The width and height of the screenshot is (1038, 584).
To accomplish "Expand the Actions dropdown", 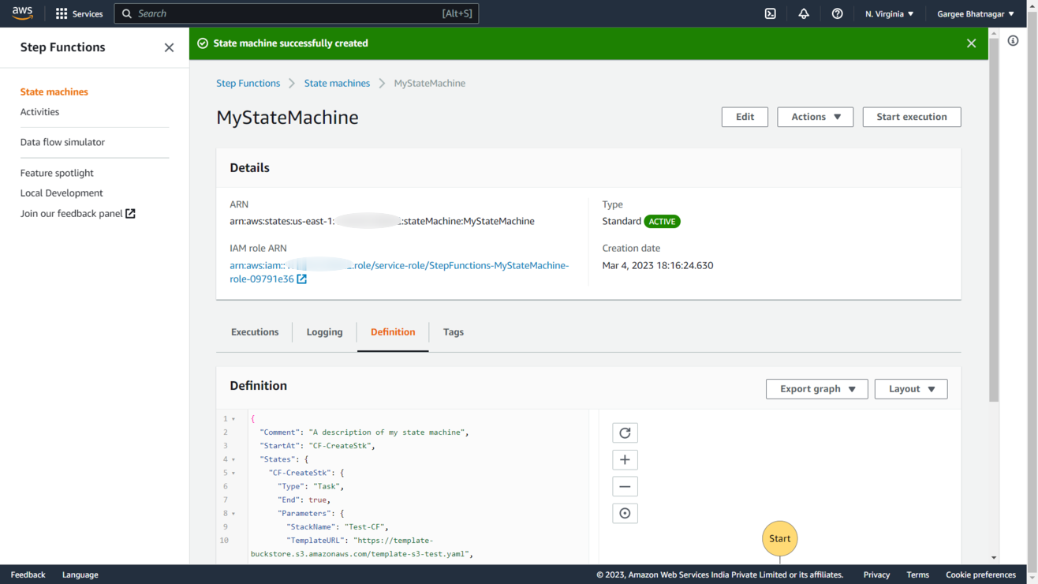I will [815, 117].
